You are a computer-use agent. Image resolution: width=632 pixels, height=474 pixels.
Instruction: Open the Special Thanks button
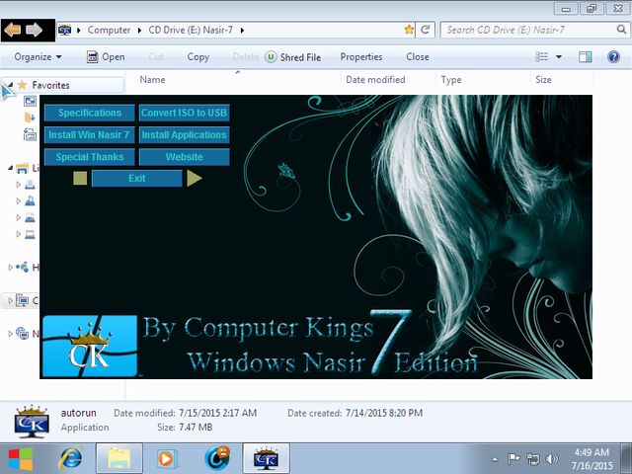(90, 157)
